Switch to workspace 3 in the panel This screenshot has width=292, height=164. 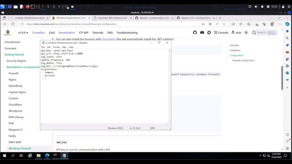coord(54,6)
